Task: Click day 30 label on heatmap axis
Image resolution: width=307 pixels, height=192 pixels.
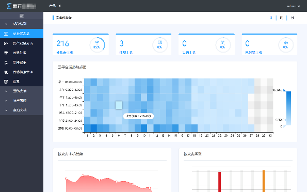Action: pos(270,136)
